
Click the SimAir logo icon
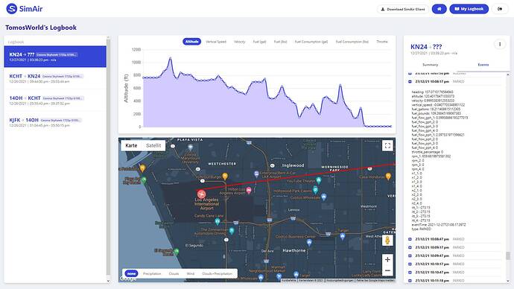coord(12,9)
